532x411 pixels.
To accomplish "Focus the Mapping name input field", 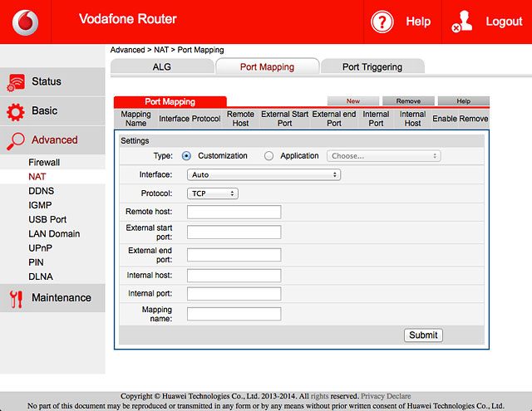I will click(x=234, y=314).
